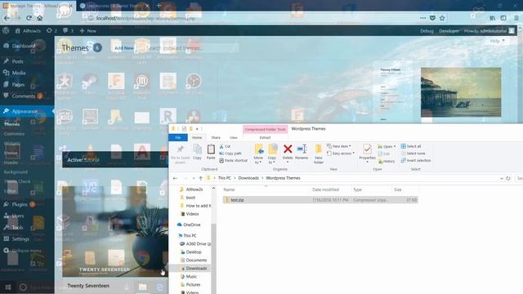Click the bookmark star icon in browser
523x294 pixels.
(x=442, y=18)
